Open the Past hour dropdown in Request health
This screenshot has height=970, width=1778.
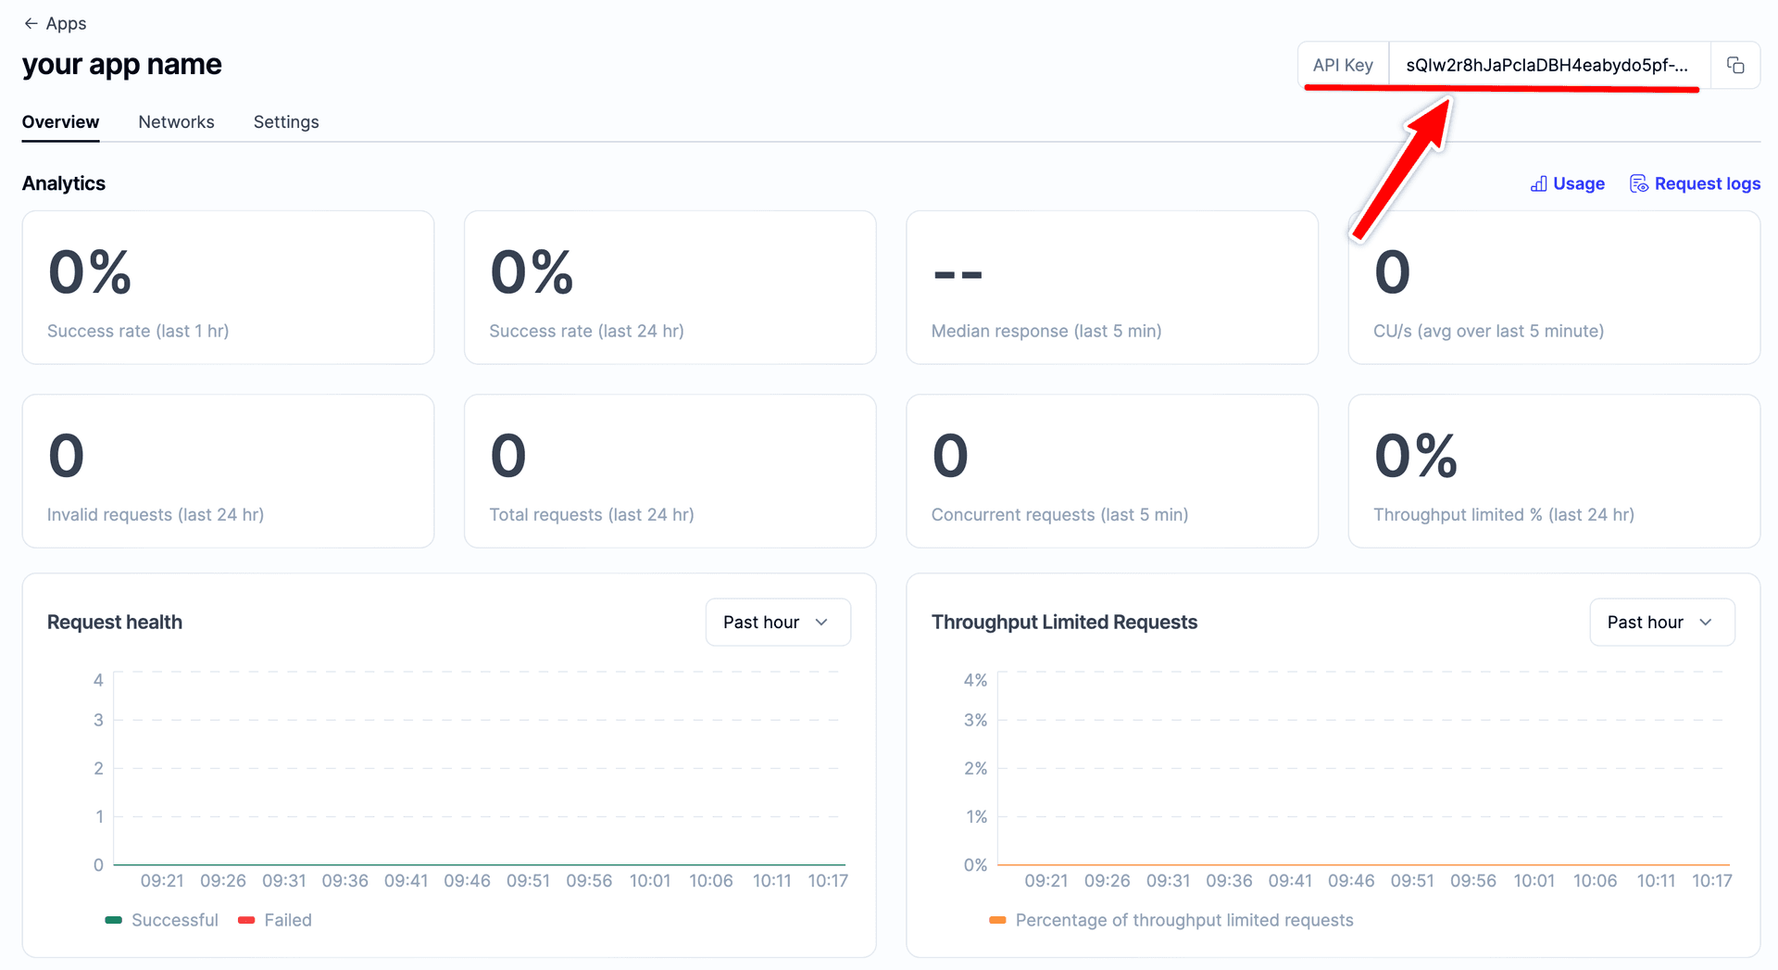[777, 622]
